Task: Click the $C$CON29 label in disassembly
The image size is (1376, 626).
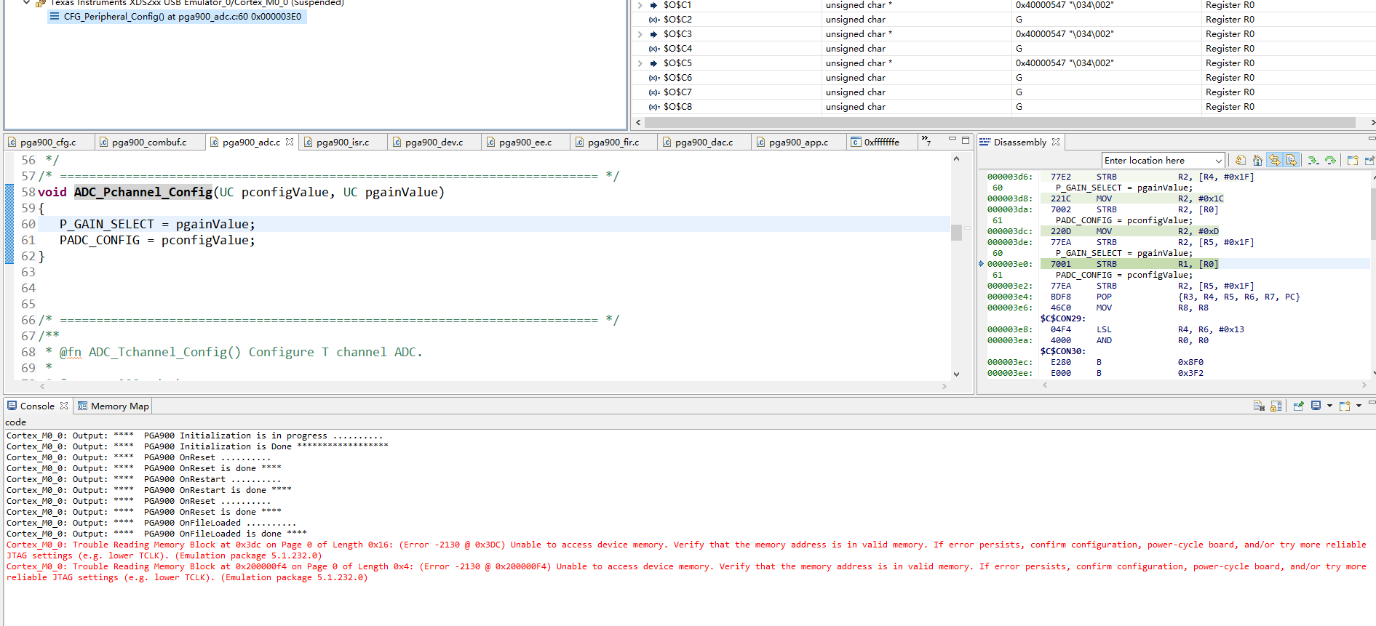Action: (1063, 318)
